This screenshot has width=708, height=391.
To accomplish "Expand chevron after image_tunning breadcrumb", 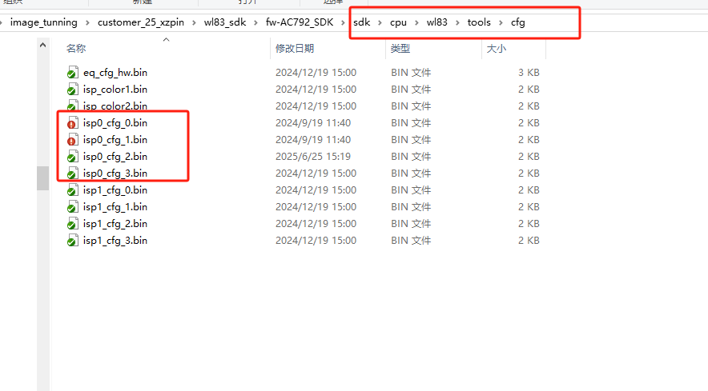I will point(87,22).
